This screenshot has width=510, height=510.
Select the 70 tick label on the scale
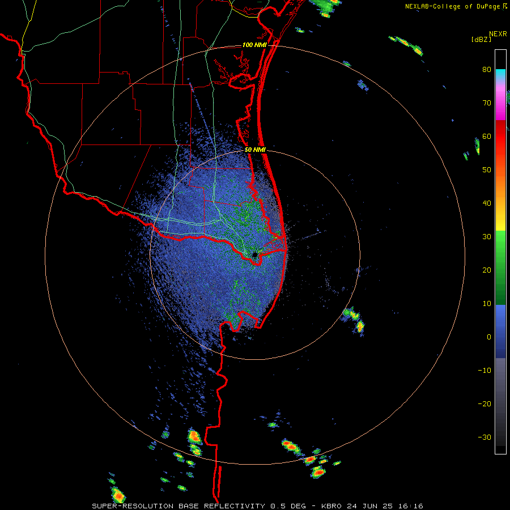point(487,103)
